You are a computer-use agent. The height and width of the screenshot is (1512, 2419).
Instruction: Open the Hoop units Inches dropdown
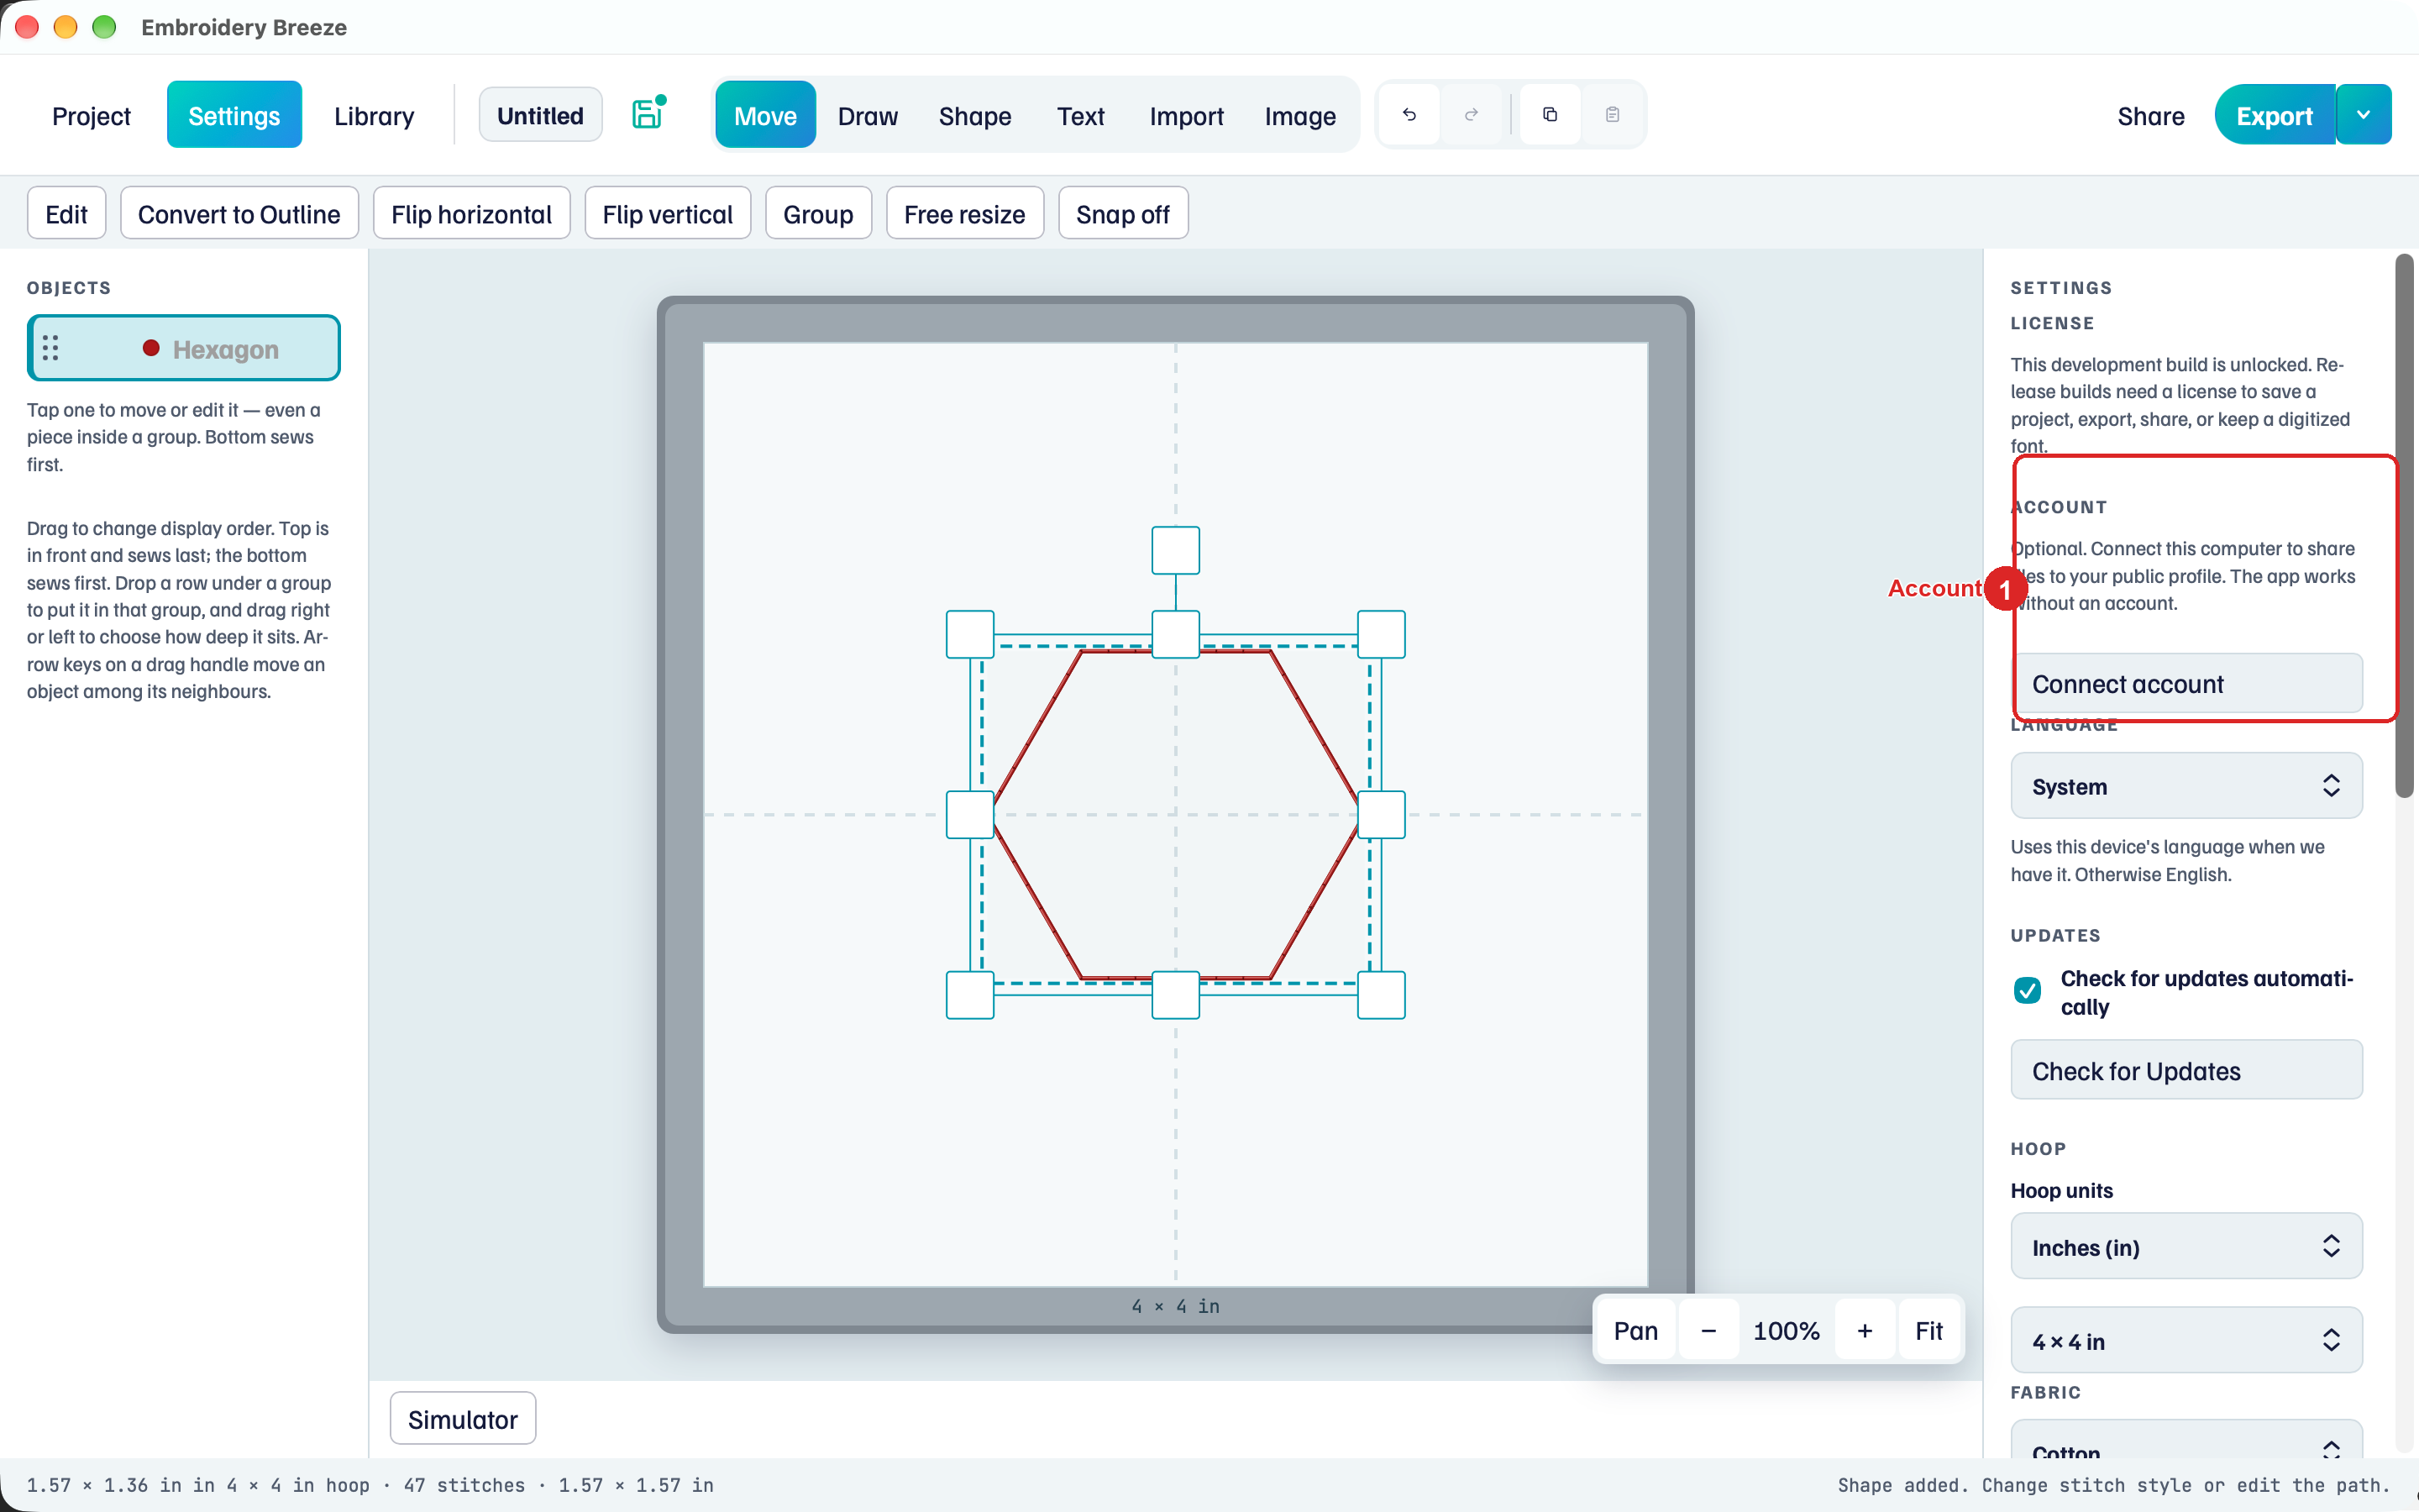click(2186, 1247)
